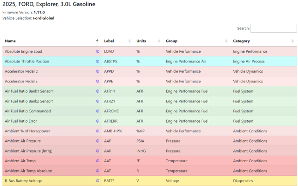
Task: Click the Firmware Version 1.11.0 text
Action: (24, 13)
